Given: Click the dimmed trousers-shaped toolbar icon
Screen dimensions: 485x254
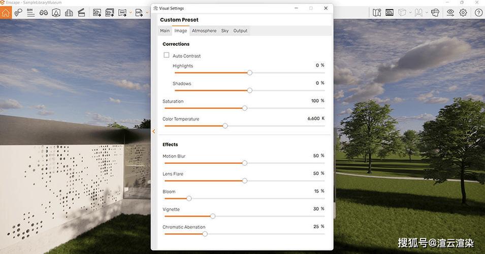Looking at the screenshot, I should click(x=418, y=13).
